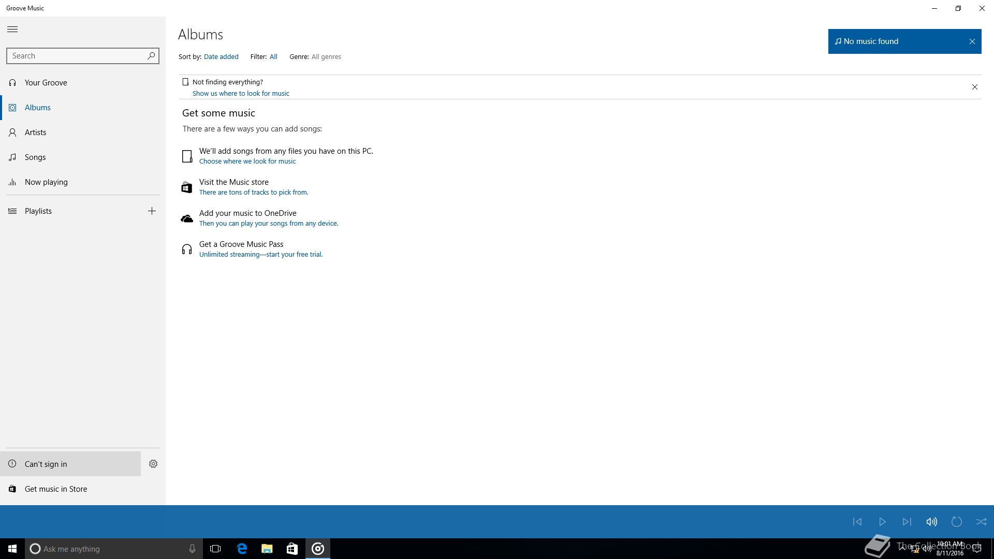Open Task View on taskbar

tap(215, 549)
